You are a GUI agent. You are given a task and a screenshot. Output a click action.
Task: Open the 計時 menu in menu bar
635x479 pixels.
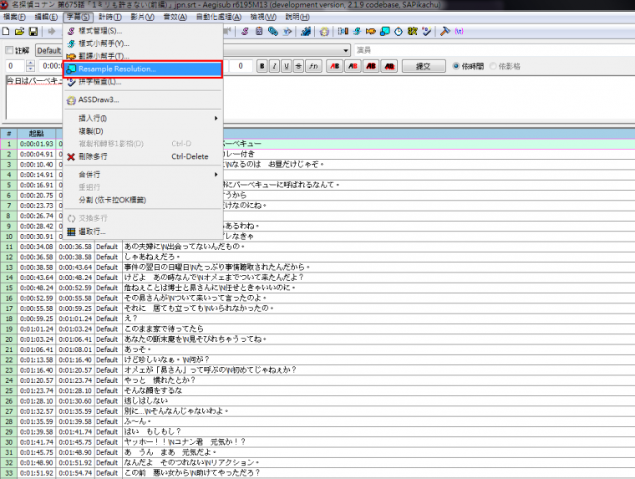(109, 17)
